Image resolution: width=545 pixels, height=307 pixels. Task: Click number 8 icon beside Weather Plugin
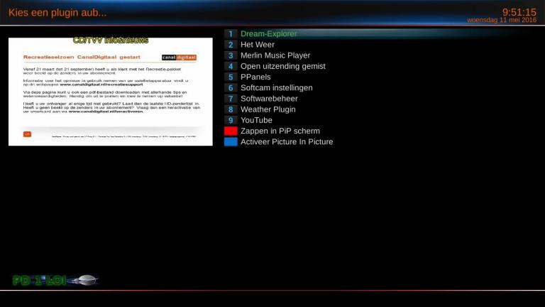231,109
